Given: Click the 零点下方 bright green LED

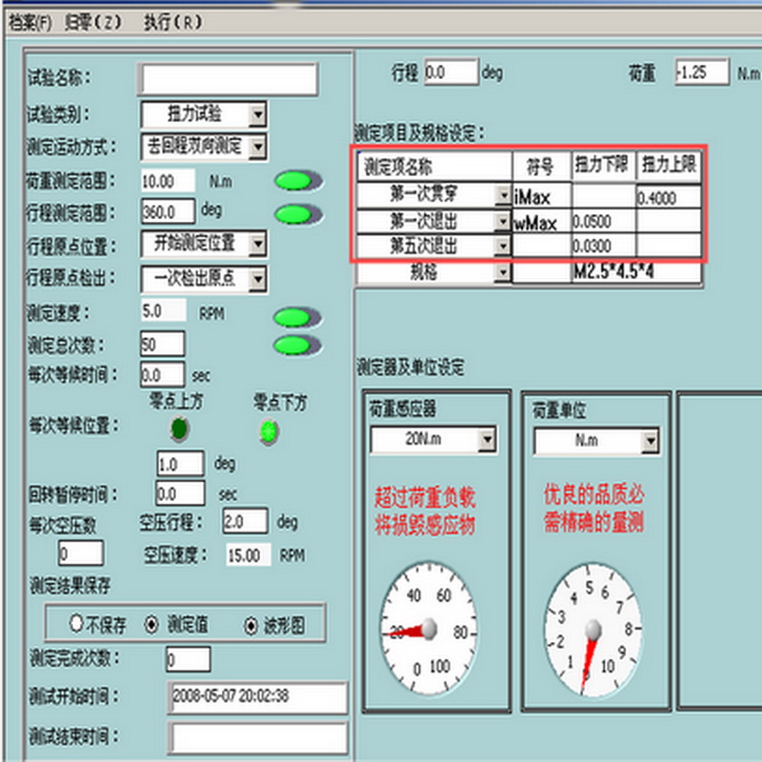Looking at the screenshot, I should point(271,431).
